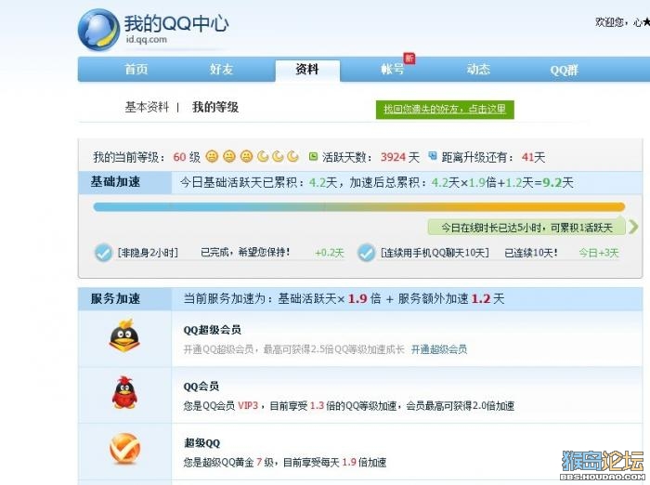
Task: Click the 3924 active days value
Action: (393, 157)
